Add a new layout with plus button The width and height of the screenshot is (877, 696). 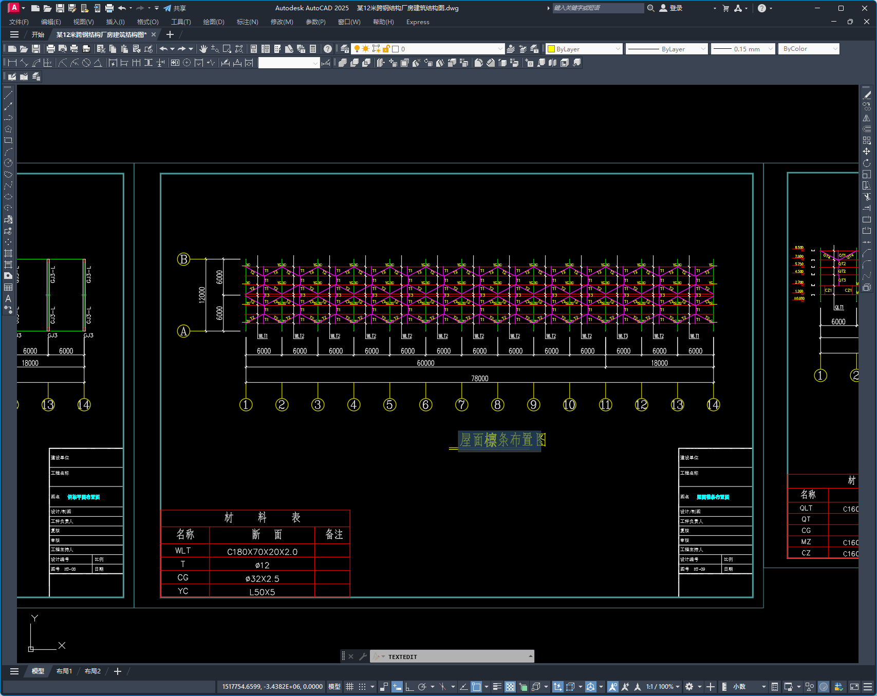point(118,671)
